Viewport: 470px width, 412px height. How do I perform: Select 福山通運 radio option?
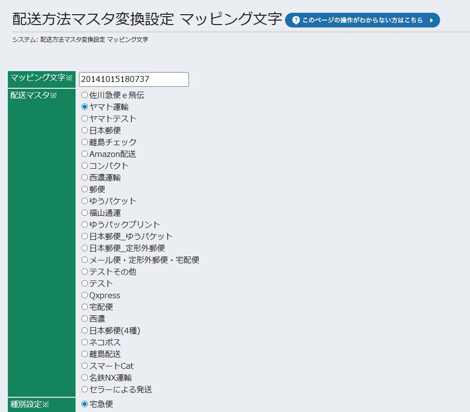pyautogui.click(x=84, y=213)
